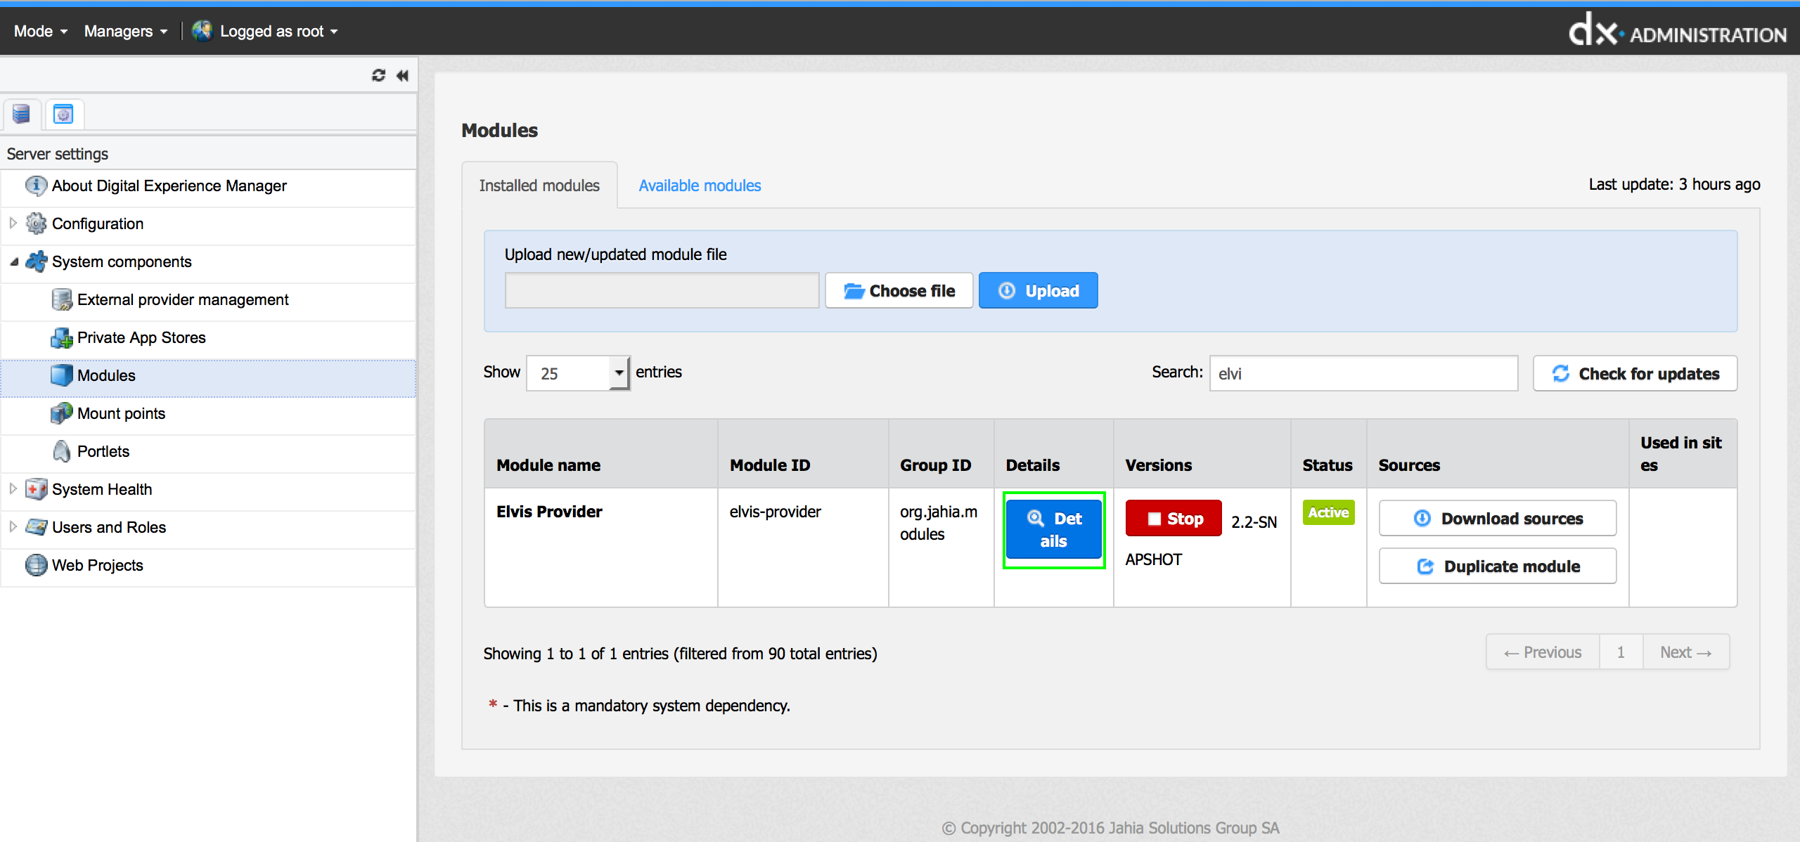Click the Sources column header

(x=1498, y=454)
